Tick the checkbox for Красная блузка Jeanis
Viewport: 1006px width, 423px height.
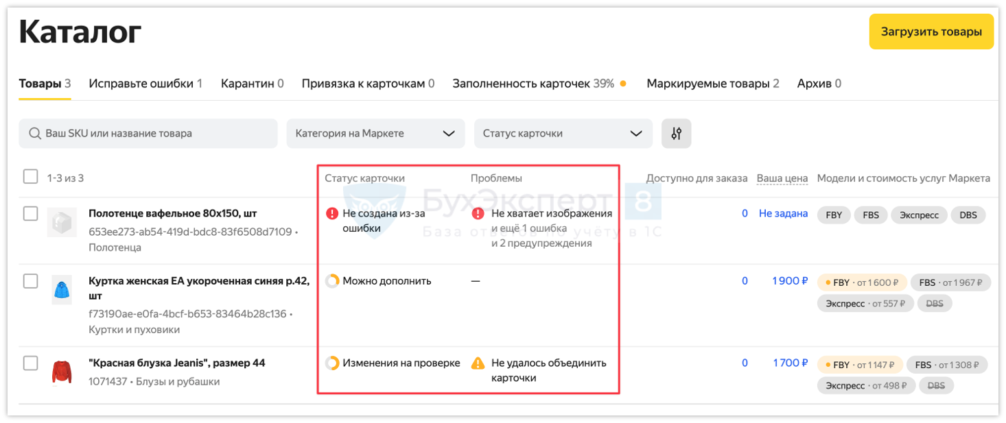pyautogui.click(x=30, y=363)
